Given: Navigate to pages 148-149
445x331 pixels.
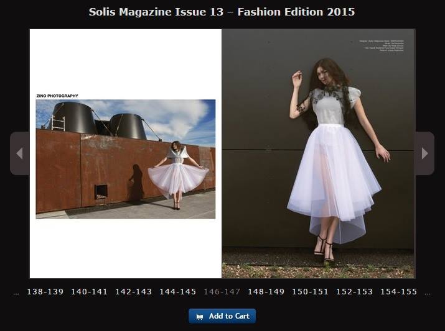Looking at the screenshot, I should click(x=266, y=292).
